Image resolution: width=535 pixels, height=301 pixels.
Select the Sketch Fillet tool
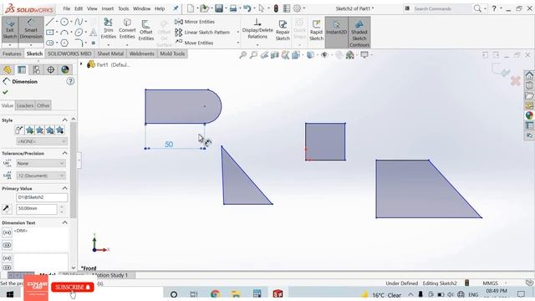tap(79, 43)
